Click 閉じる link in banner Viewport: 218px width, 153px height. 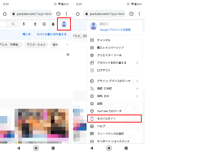27,34
